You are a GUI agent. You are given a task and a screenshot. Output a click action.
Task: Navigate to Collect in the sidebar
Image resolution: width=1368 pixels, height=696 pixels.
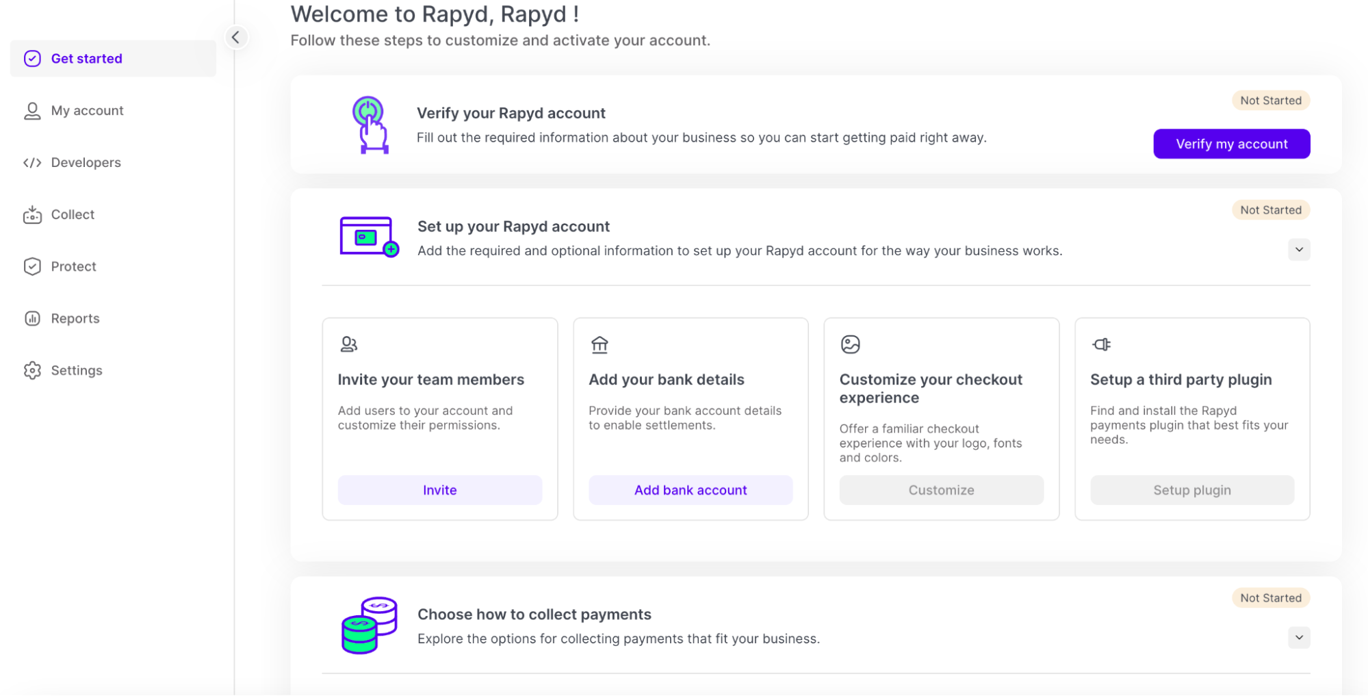tap(73, 215)
